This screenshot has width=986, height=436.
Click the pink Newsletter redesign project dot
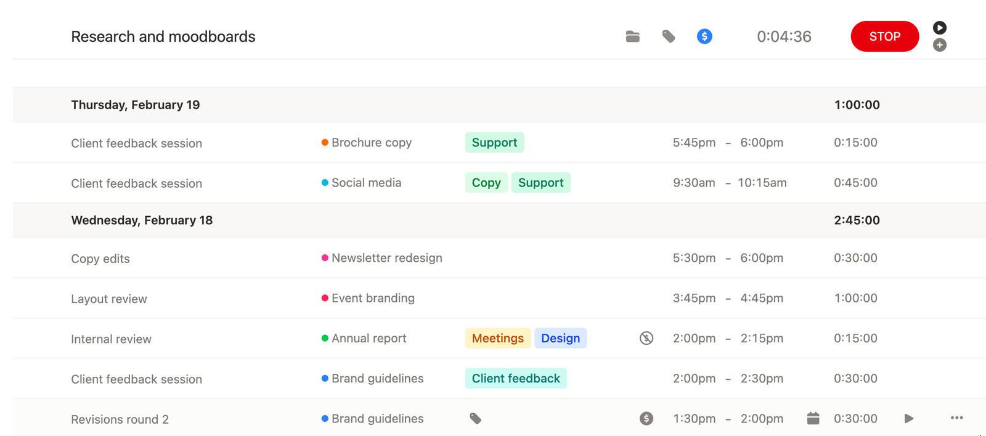[325, 258]
